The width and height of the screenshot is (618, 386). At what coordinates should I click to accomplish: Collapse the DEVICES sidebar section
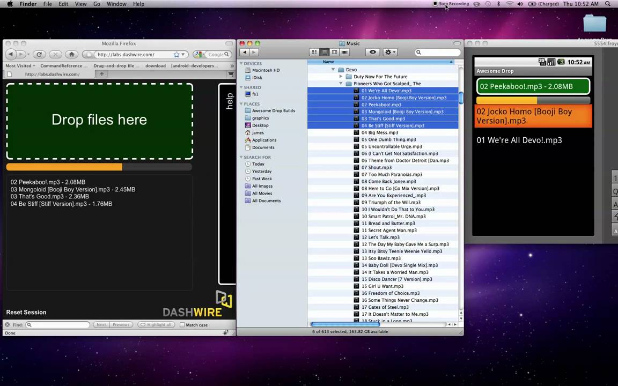point(241,63)
